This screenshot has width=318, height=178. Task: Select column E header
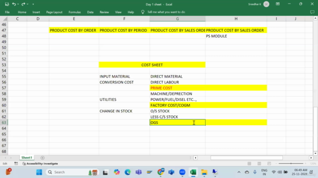pyautogui.click(x=74, y=19)
